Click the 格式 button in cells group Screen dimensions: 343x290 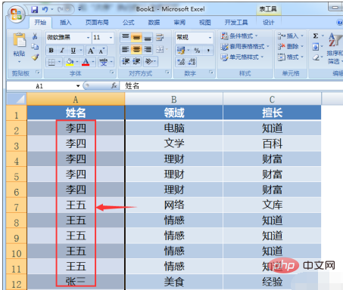pyautogui.click(x=291, y=57)
